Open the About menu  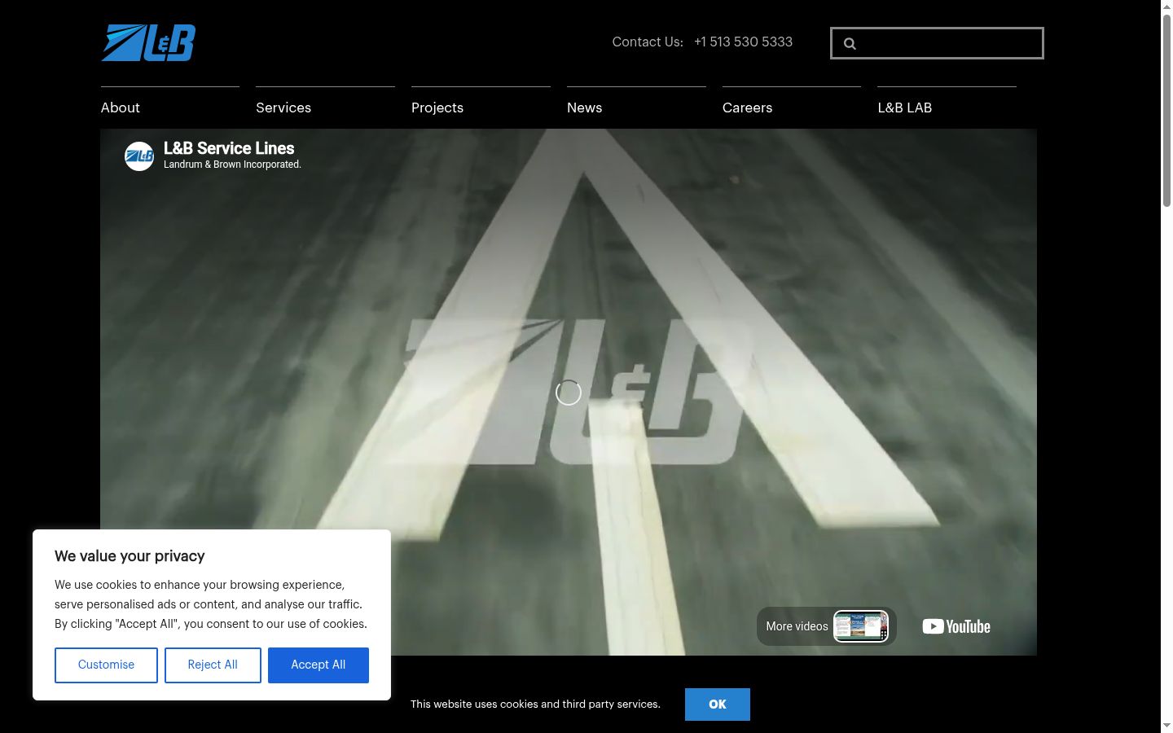click(121, 108)
